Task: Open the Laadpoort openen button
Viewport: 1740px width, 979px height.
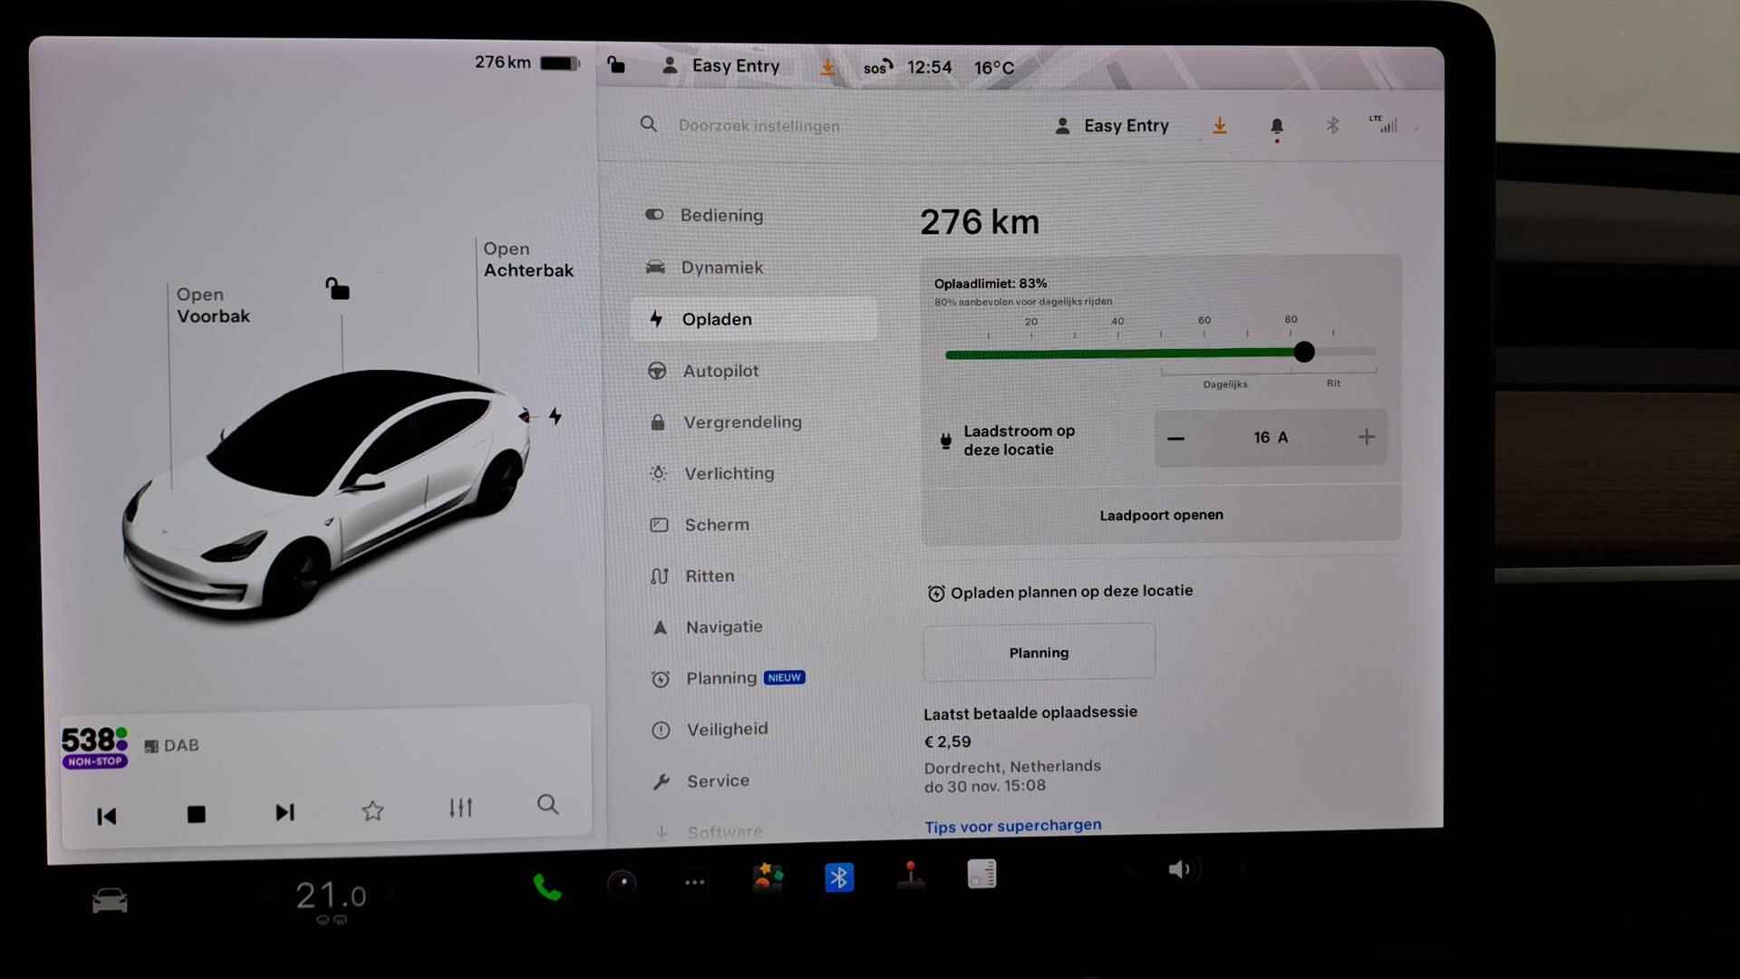Action: [x=1162, y=514]
